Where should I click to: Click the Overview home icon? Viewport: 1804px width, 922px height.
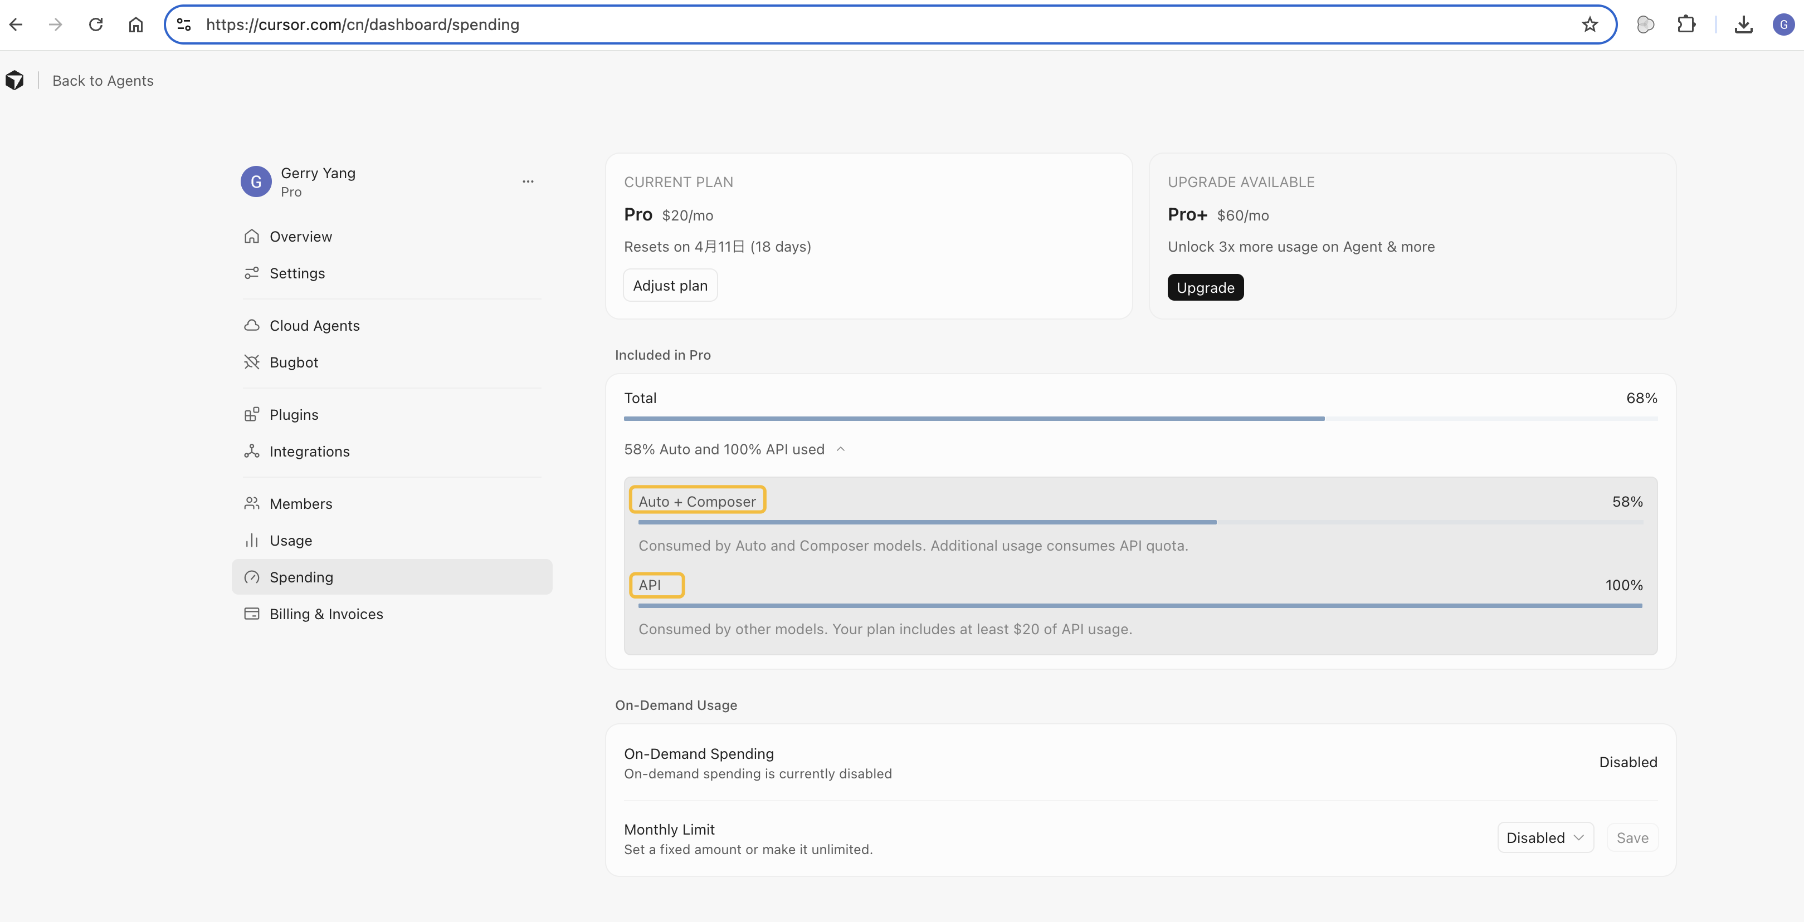point(252,237)
